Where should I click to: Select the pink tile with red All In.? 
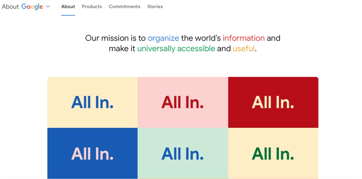coord(183,102)
